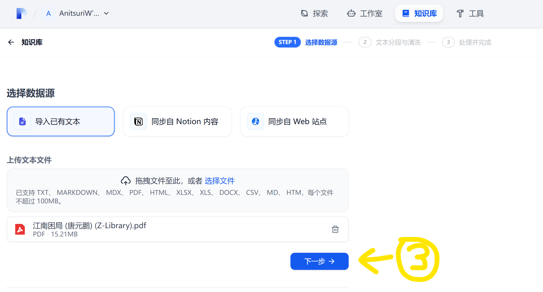Click the cloud upload icon
543x292 pixels.
(126, 181)
